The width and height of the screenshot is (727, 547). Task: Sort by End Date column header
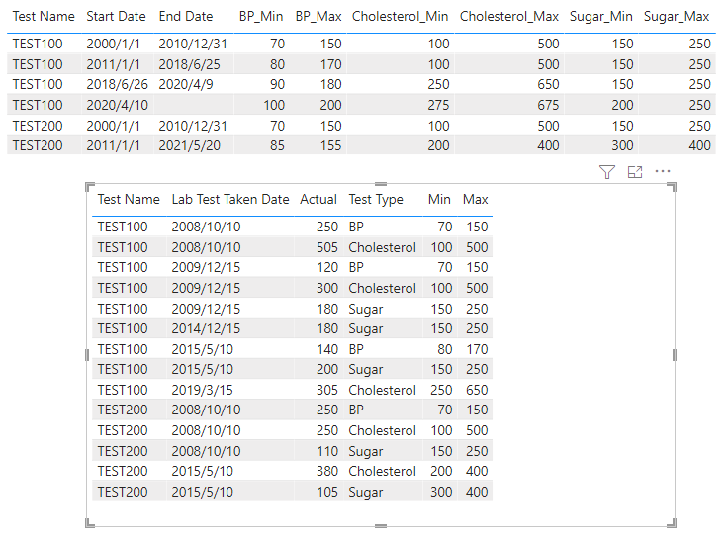(186, 16)
